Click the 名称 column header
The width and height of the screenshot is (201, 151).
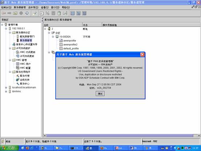click(63, 25)
